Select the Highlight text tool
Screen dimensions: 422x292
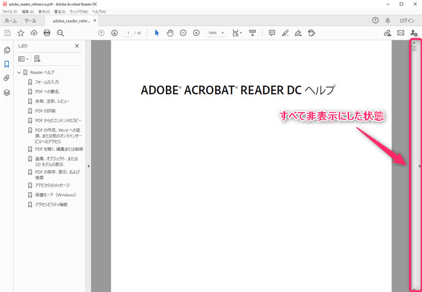pyautogui.click(x=285, y=33)
